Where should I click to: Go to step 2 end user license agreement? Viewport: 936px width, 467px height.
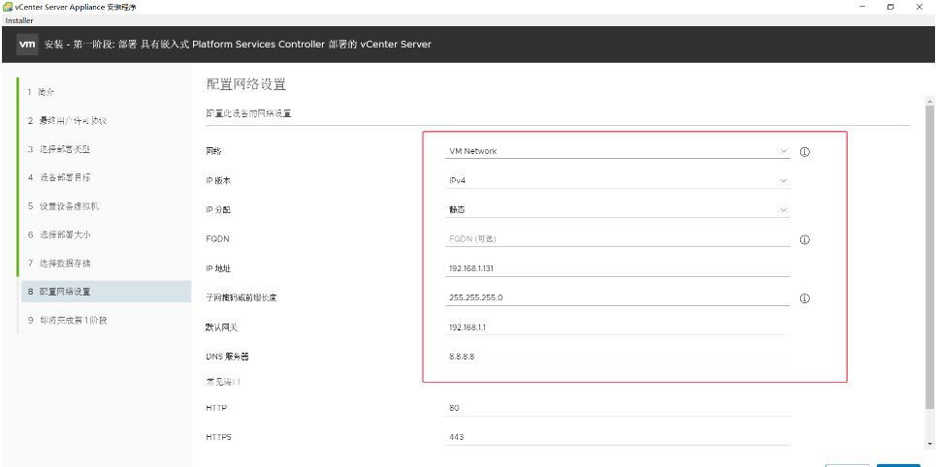pos(67,120)
